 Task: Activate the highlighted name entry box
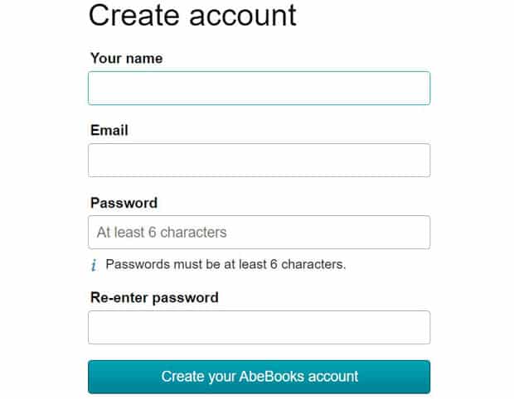point(259,88)
